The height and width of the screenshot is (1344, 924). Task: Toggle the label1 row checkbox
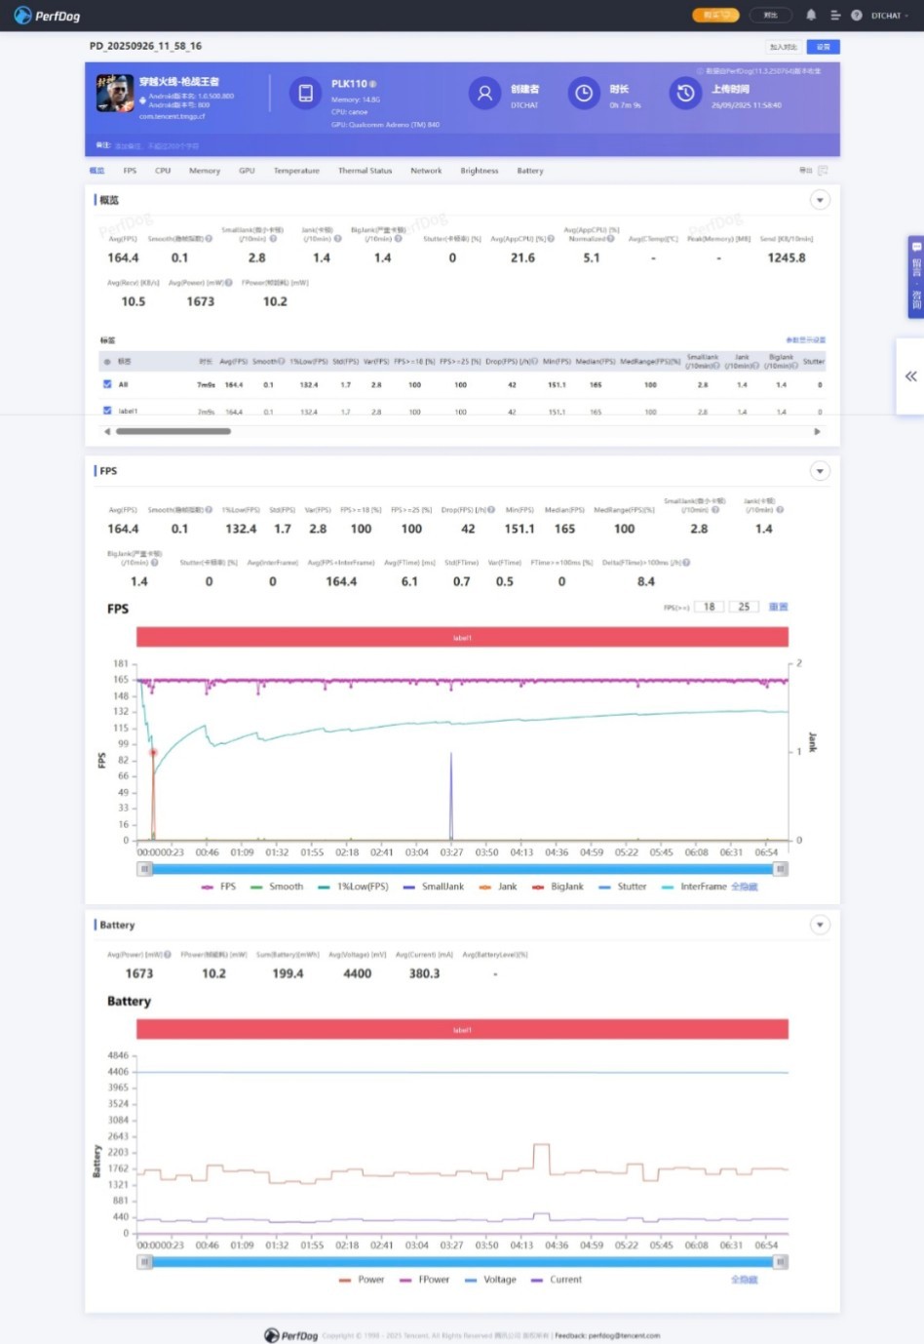107,411
